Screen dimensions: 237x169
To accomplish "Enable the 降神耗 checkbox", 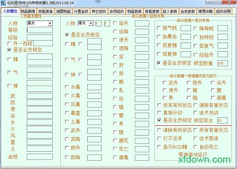I will [196, 28].
